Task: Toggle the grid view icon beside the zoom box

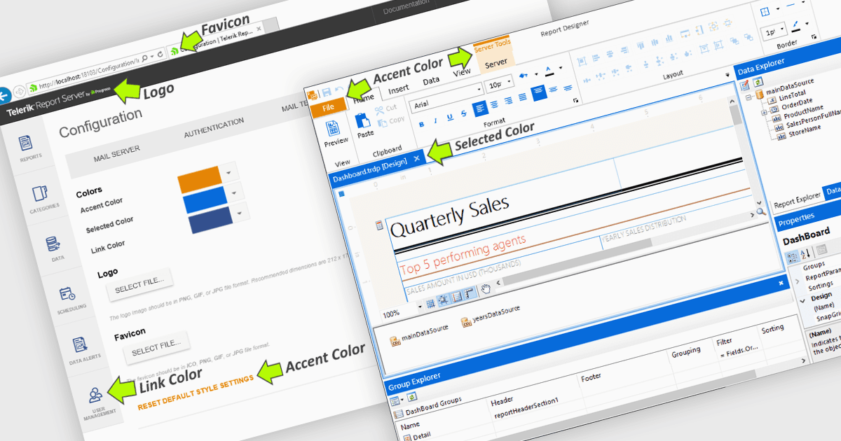Action: click(x=431, y=303)
